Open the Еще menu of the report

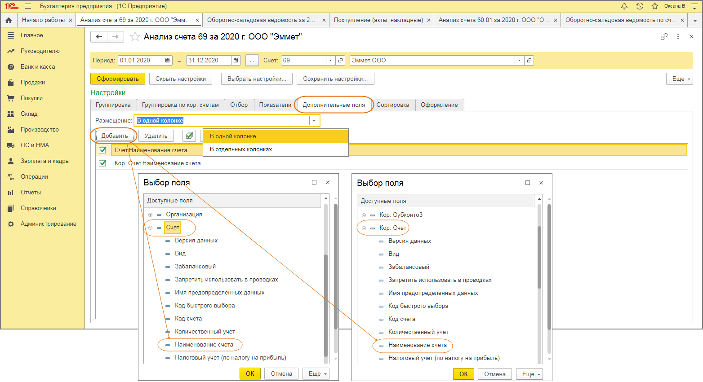679,79
